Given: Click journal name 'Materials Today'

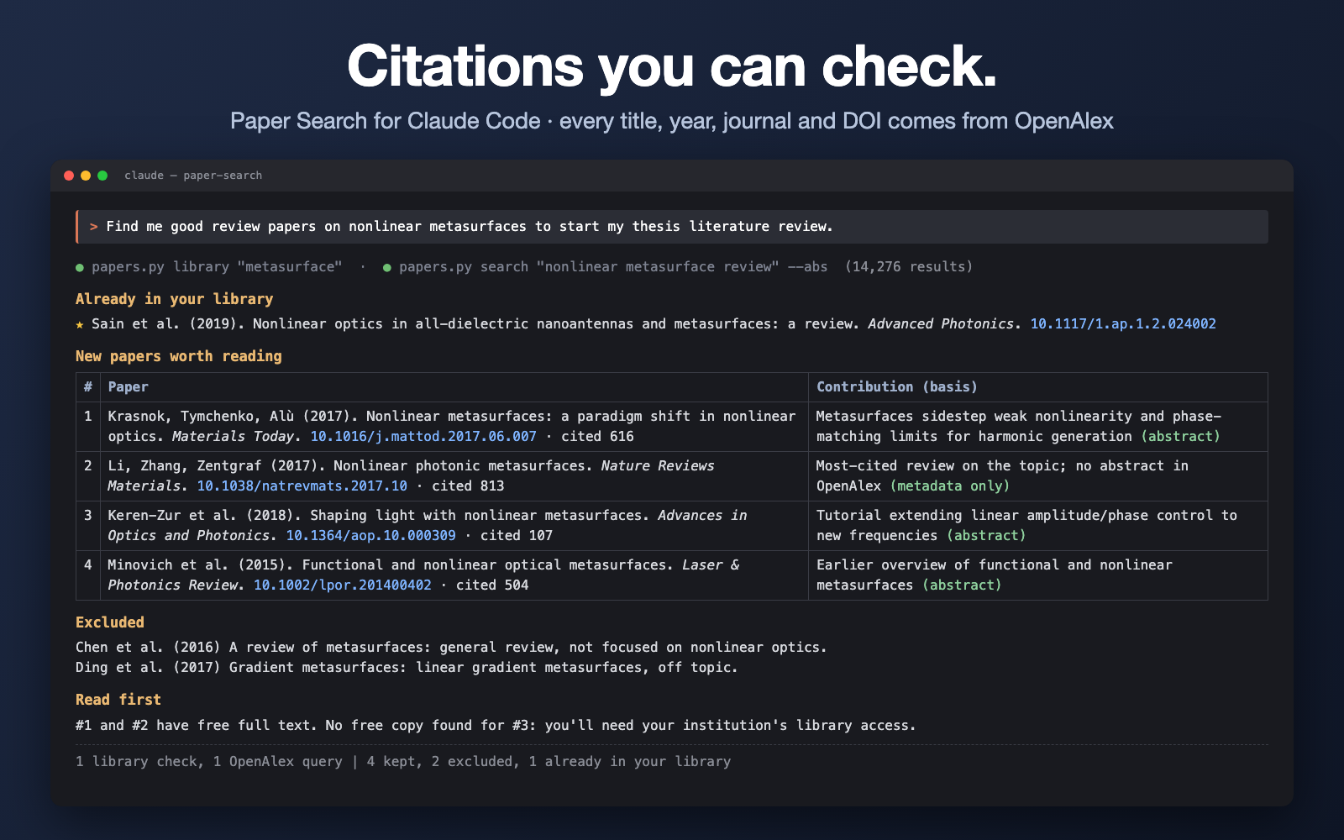Looking at the screenshot, I should click(233, 437).
